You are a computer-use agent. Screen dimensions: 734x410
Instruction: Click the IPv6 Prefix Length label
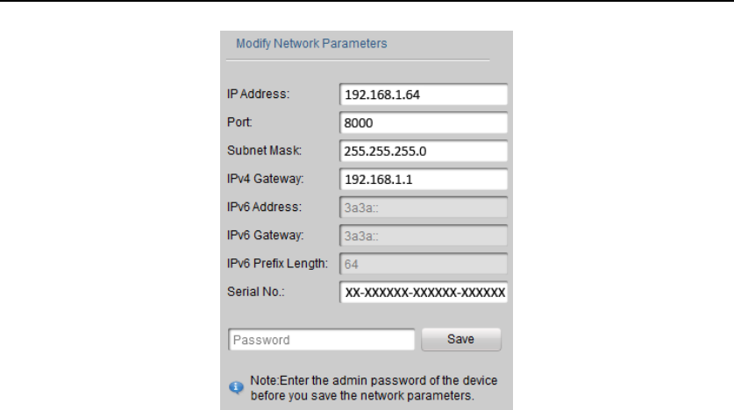(x=278, y=264)
